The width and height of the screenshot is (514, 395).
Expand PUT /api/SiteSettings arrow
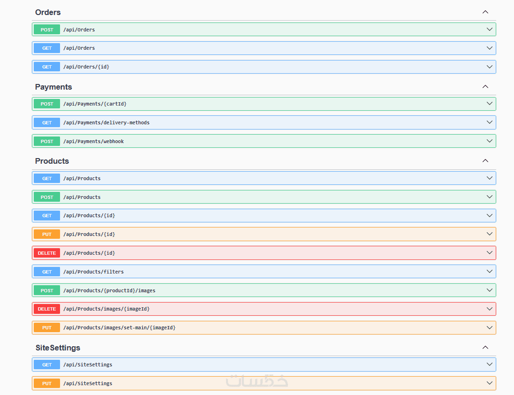(490, 383)
